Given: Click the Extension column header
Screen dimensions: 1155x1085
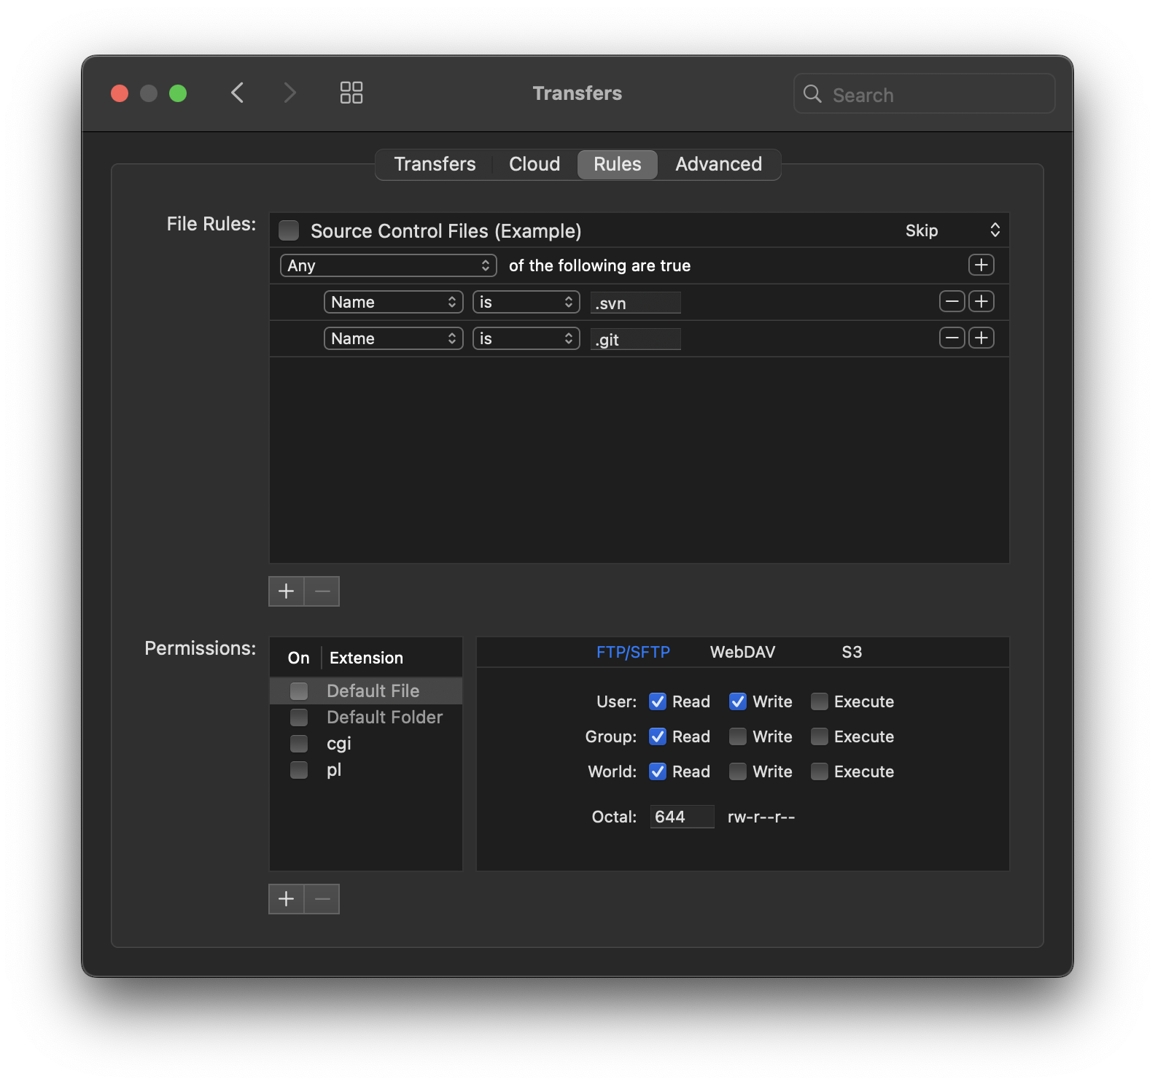Looking at the screenshot, I should [392, 658].
